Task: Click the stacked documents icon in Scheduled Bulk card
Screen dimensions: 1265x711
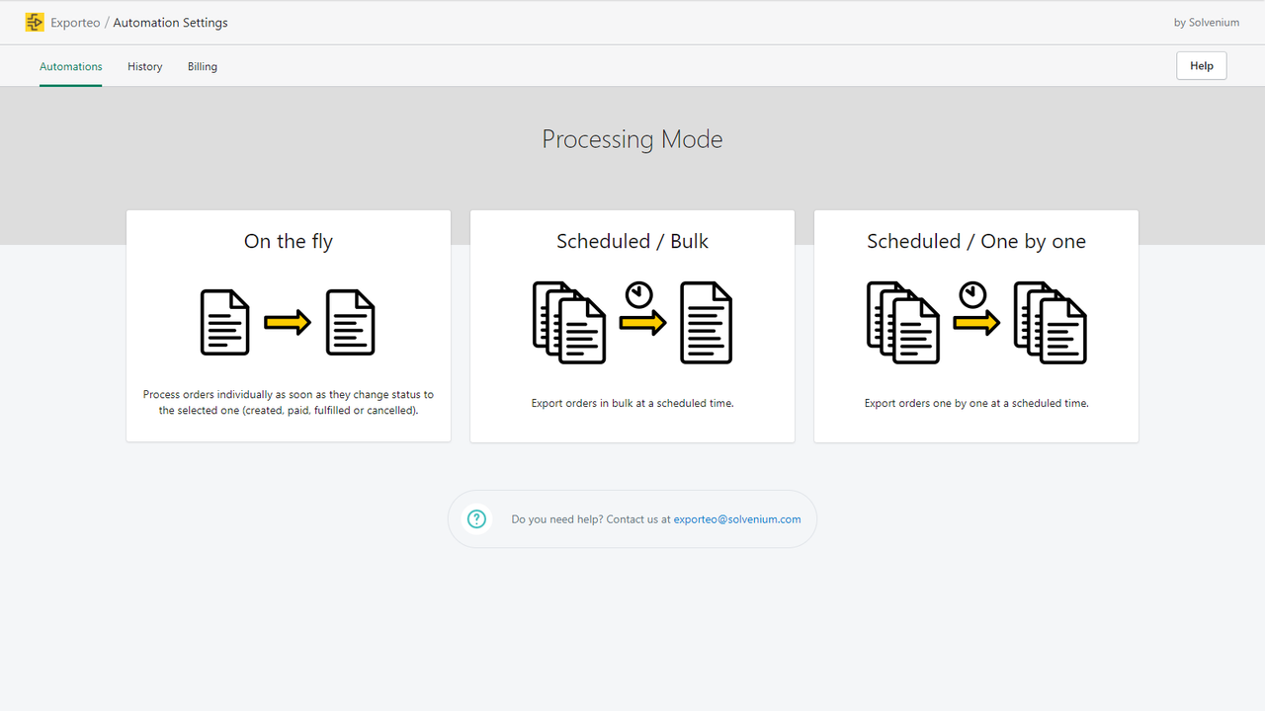Action: 569,322
